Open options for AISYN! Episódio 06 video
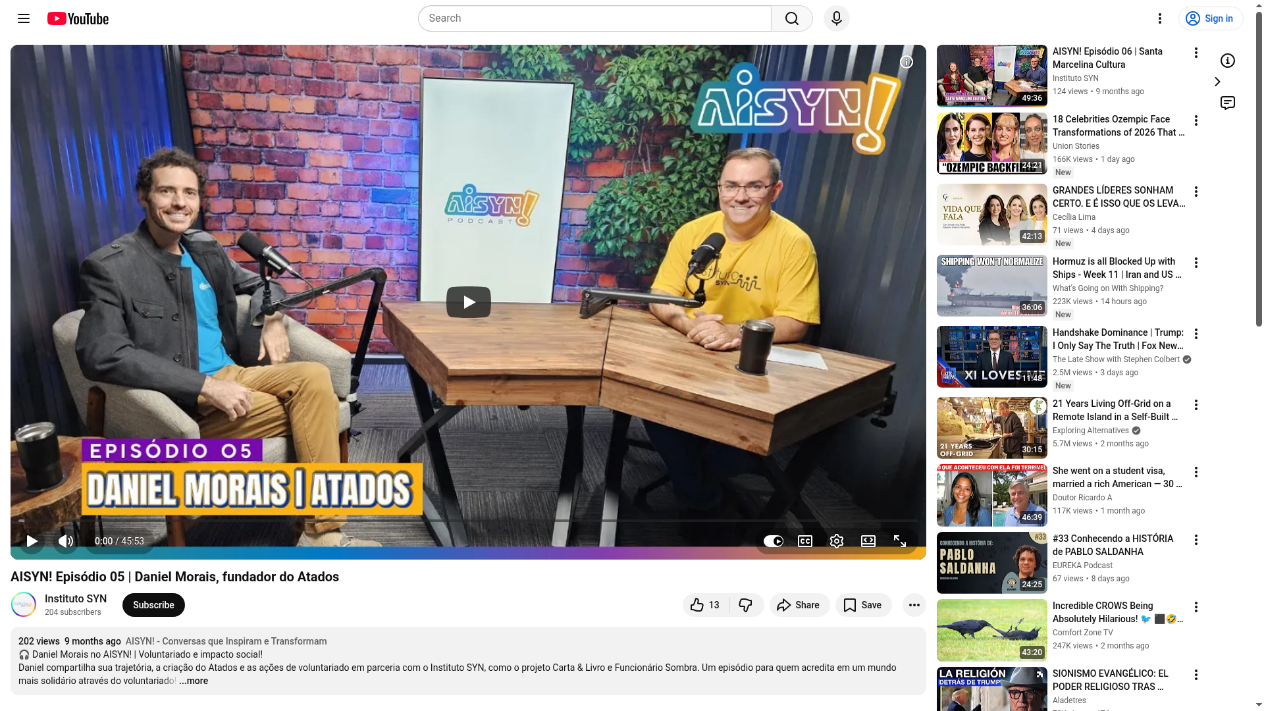 (1196, 53)
